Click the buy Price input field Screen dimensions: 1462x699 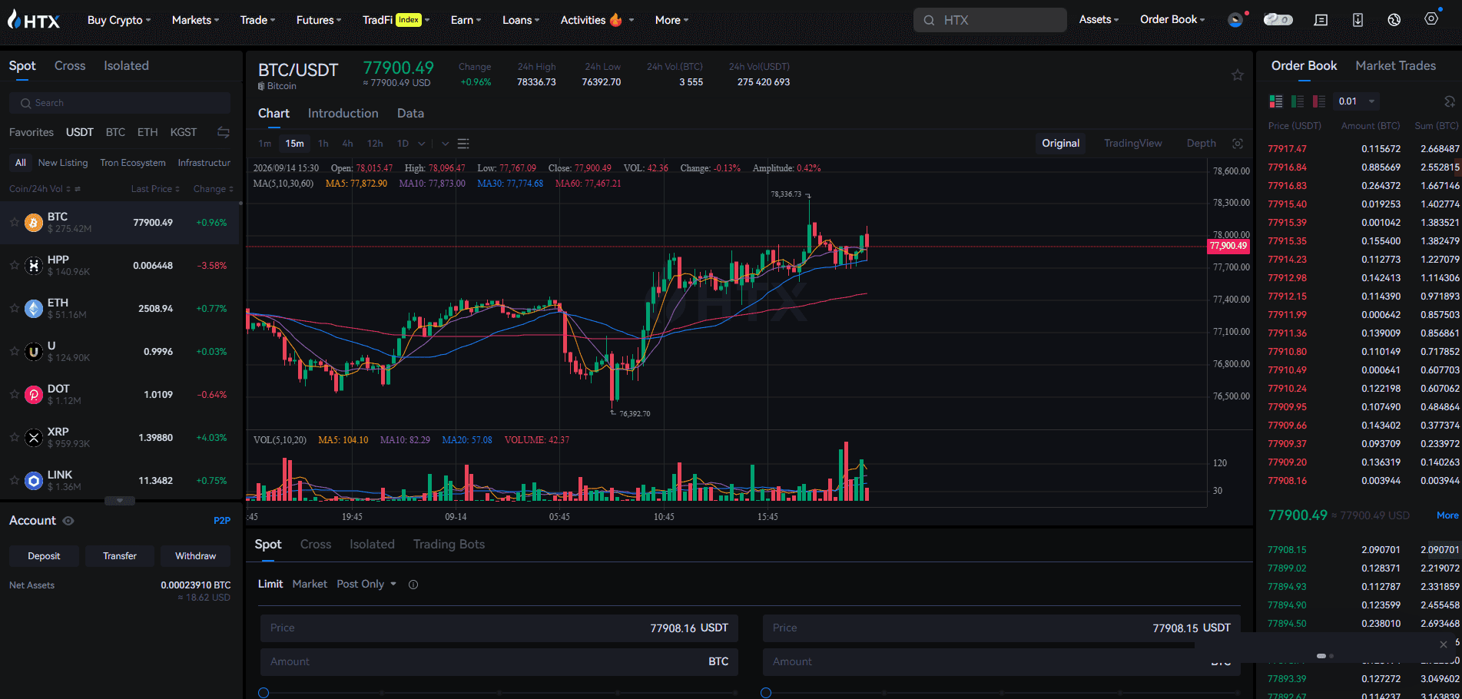pyautogui.click(x=499, y=628)
